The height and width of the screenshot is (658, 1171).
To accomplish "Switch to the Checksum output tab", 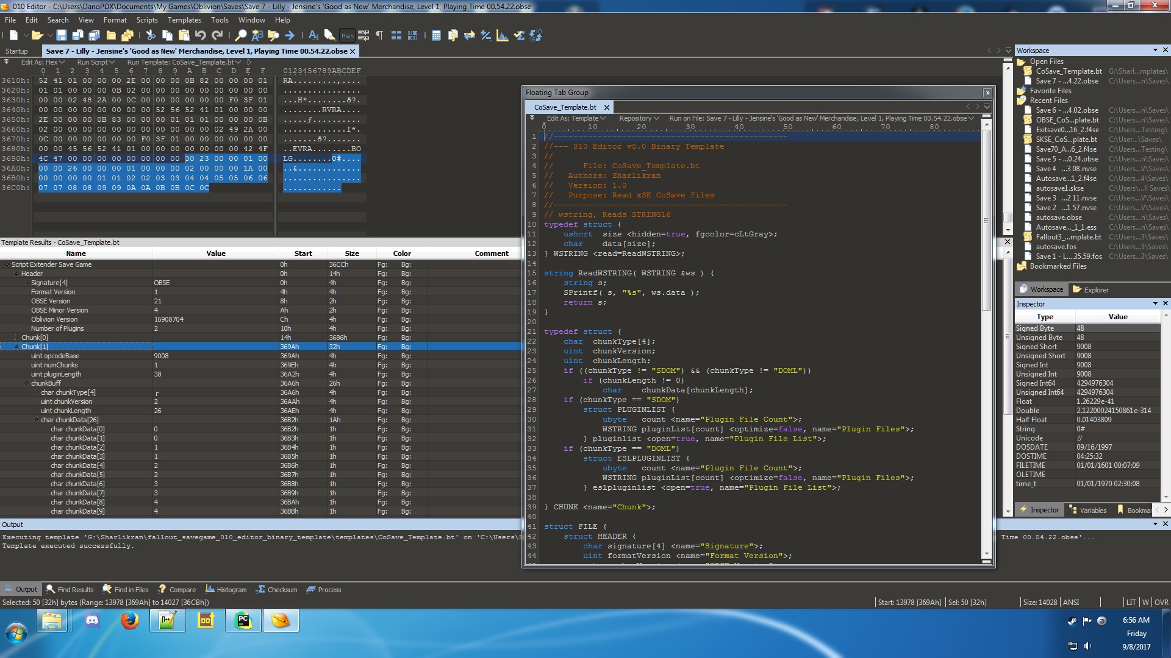I will (277, 589).
